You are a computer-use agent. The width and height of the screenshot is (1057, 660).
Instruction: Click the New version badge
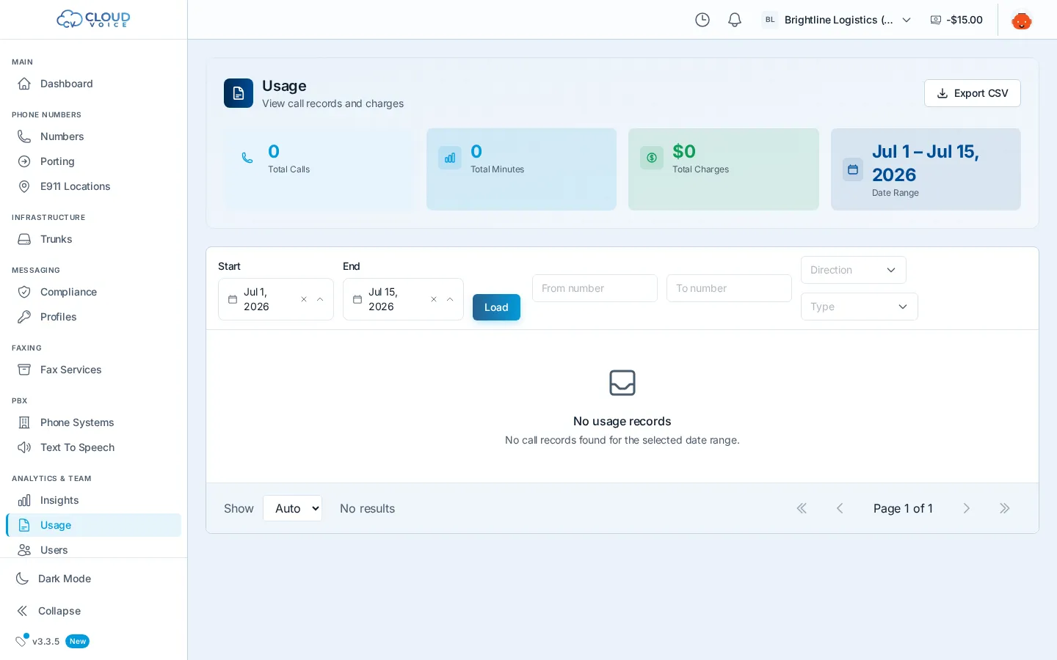[x=78, y=642]
